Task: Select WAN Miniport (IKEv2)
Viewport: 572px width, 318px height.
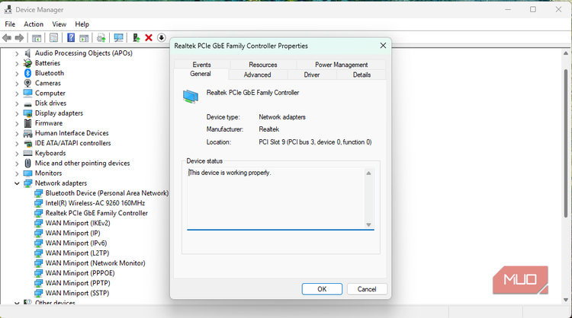Action: coord(78,223)
